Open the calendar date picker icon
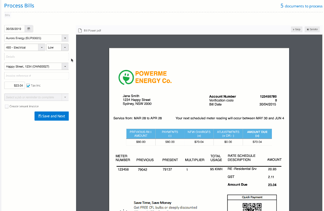324x211 pixels. 29,29
